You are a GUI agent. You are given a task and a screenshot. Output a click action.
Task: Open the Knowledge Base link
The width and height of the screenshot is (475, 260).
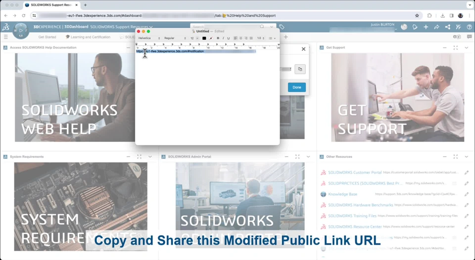342,194
